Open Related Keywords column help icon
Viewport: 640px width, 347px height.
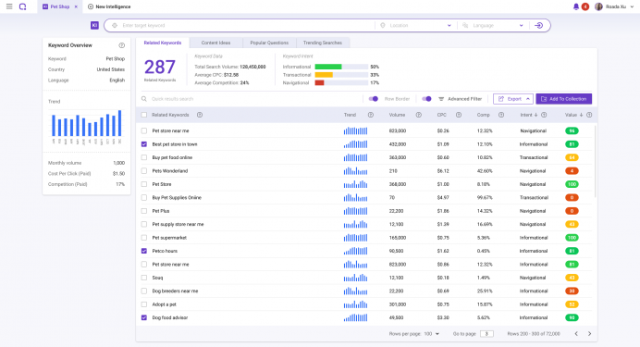tap(200, 115)
